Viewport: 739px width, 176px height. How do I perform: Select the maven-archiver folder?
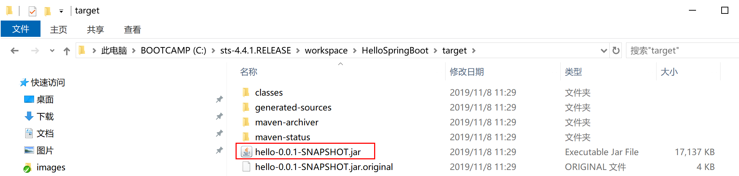(x=286, y=122)
